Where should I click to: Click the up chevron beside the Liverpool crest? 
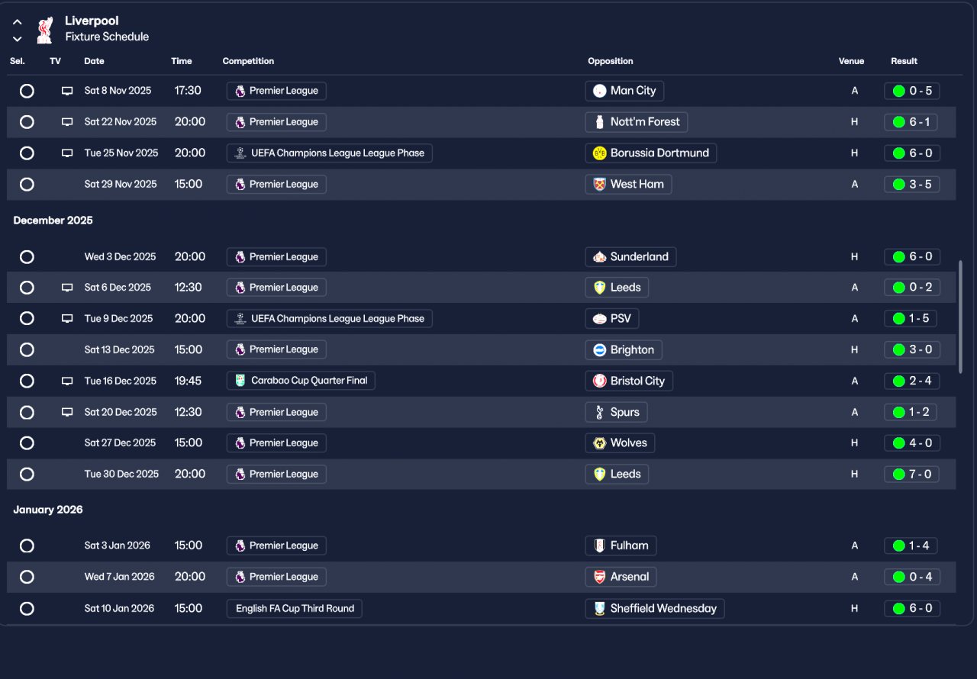click(x=17, y=22)
